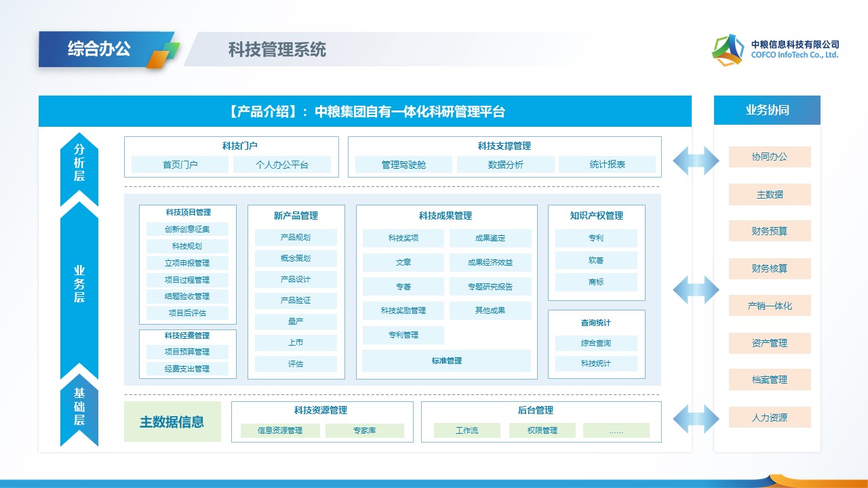Click the 专利 box under 知识产权管理

point(596,238)
